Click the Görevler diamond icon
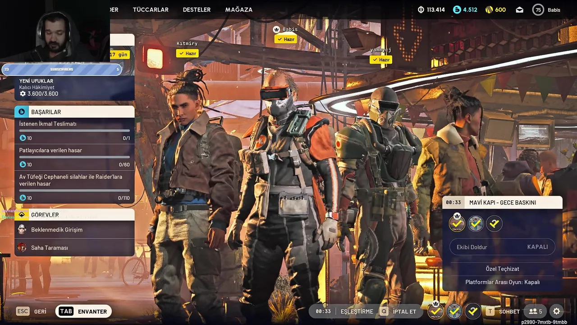This screenshot has width=577, height=325. (22, 214)
